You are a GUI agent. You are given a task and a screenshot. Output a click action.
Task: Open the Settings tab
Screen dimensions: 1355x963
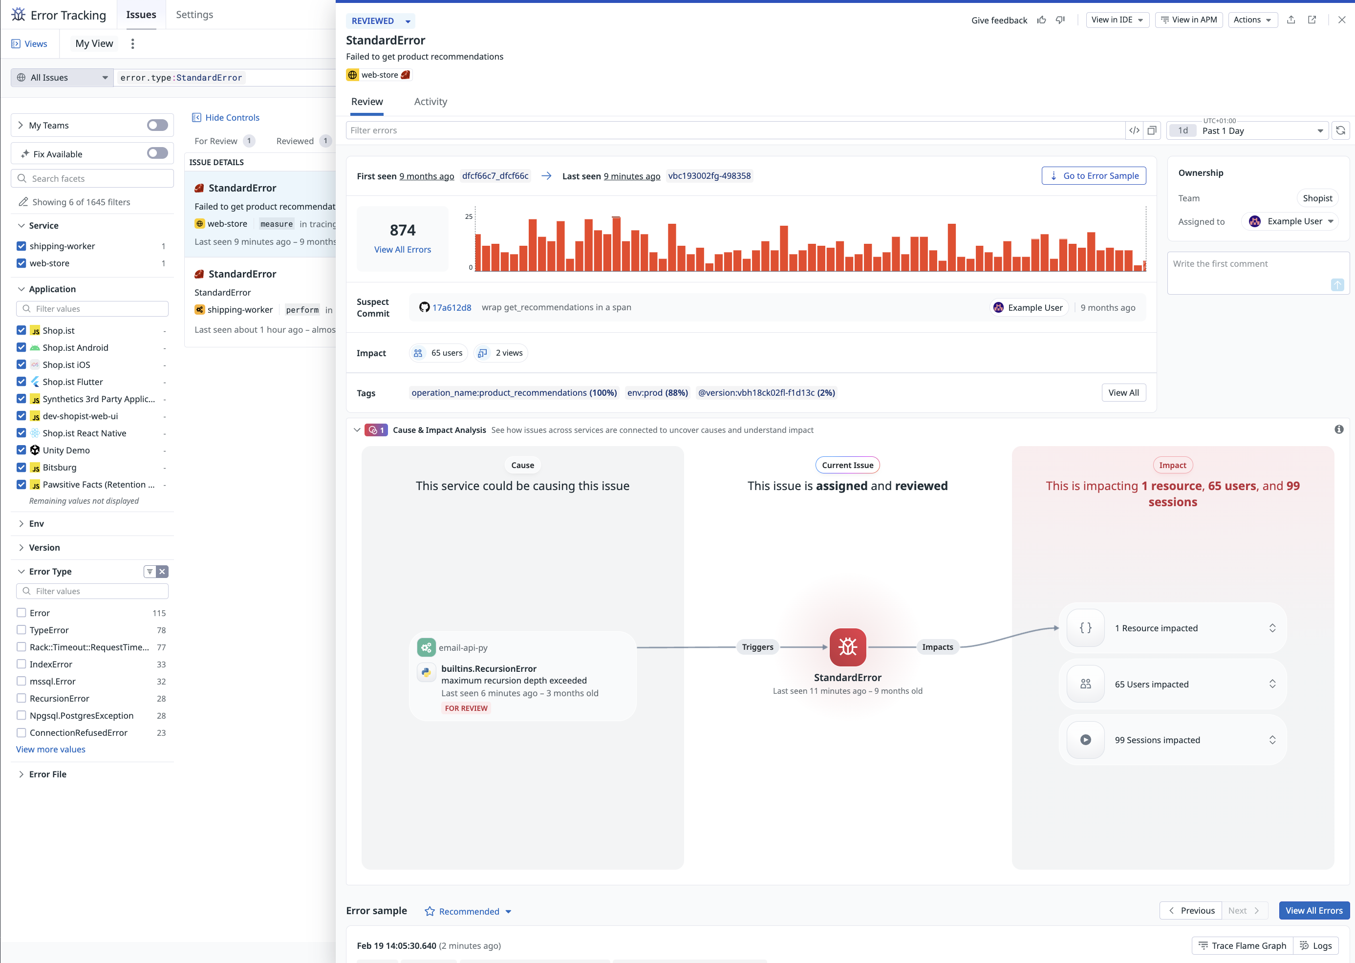point(194,15)
